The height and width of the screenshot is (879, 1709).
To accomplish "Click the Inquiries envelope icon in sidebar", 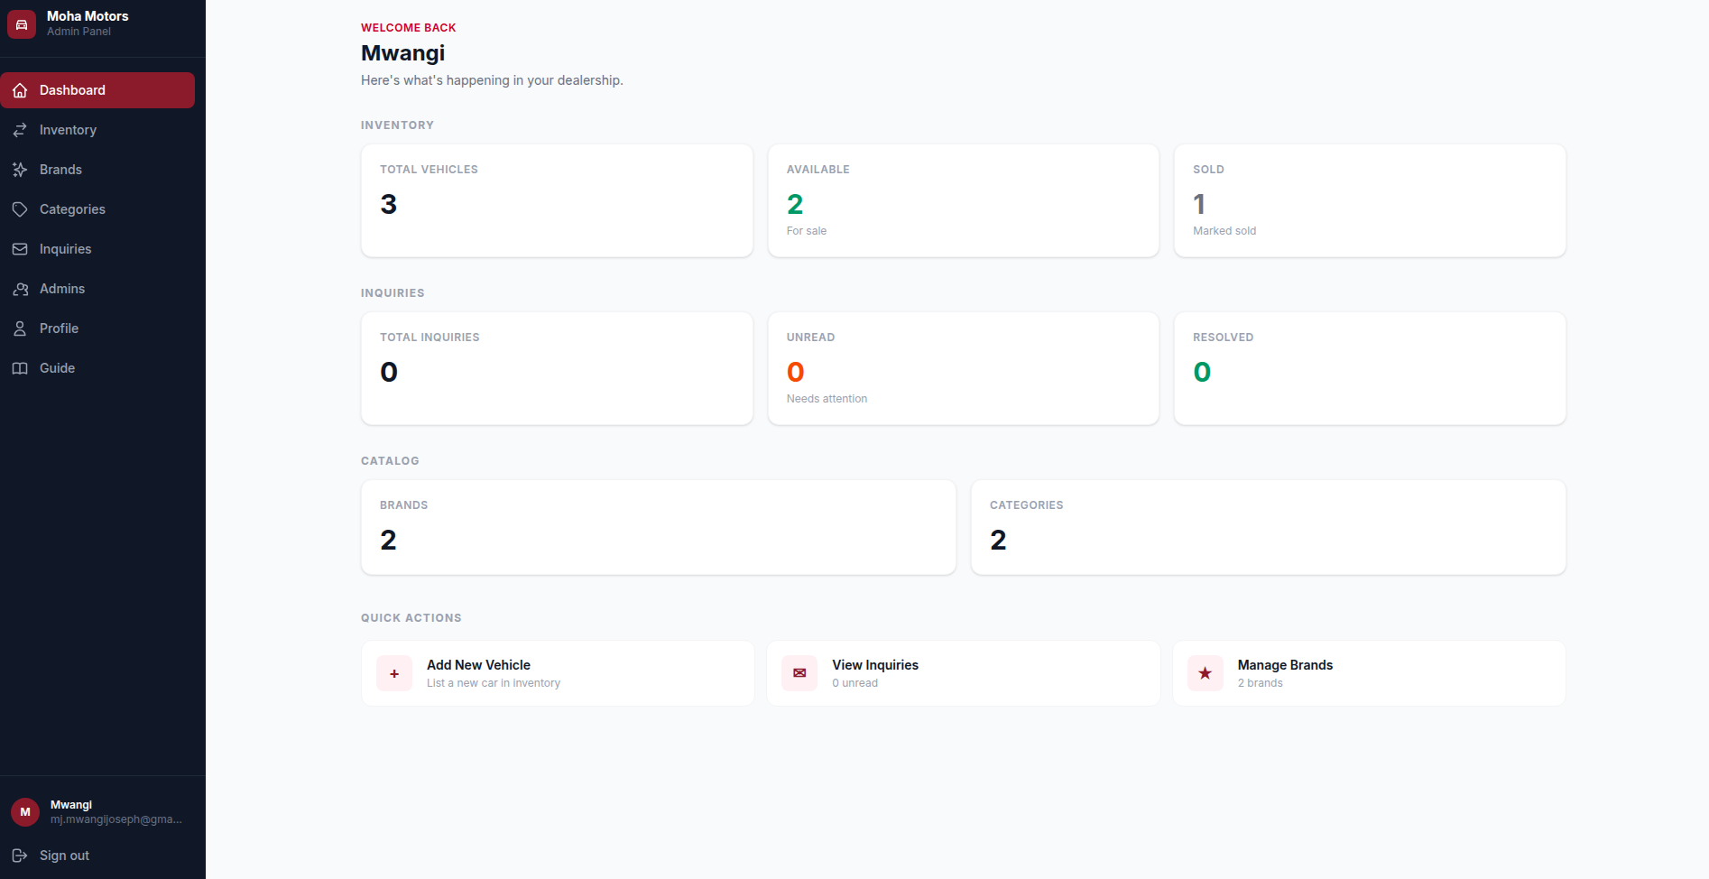I will (x=20, y=249).
